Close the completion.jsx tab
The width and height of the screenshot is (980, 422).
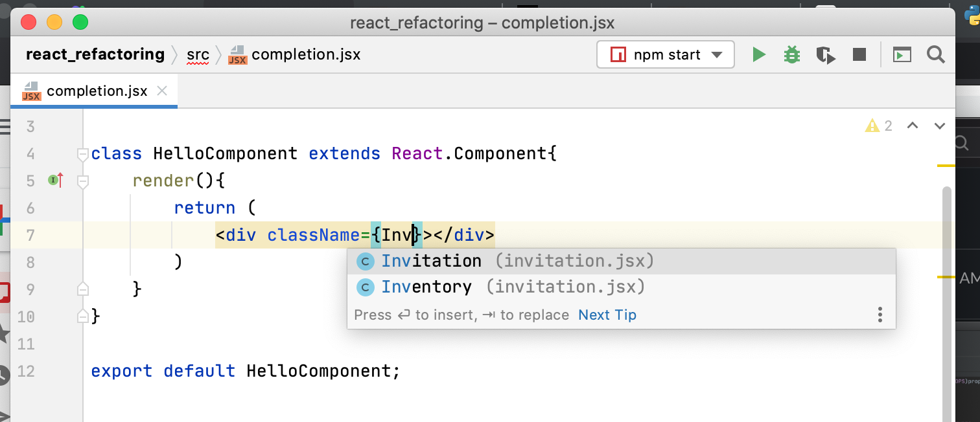coord(162,91)
